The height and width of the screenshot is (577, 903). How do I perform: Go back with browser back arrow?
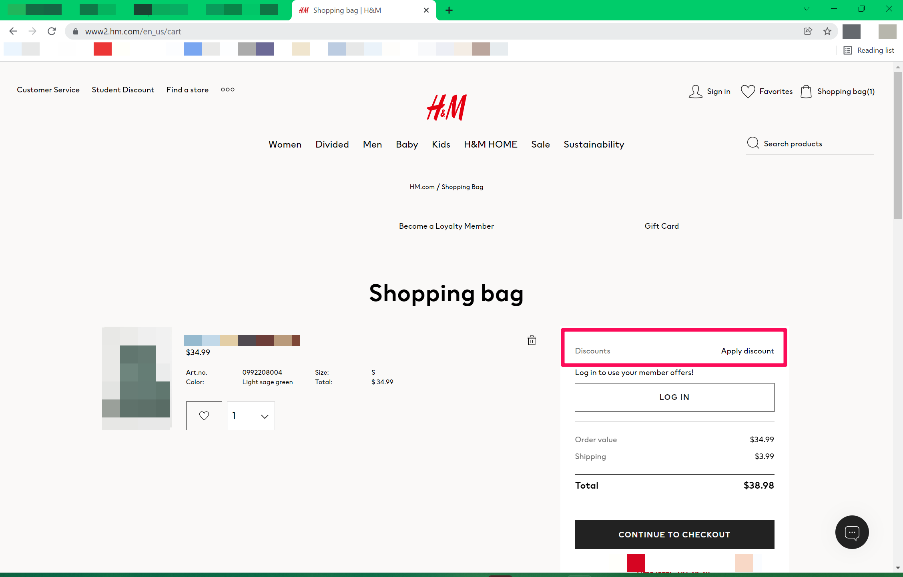pyautogui.click(x=13, y=31)
